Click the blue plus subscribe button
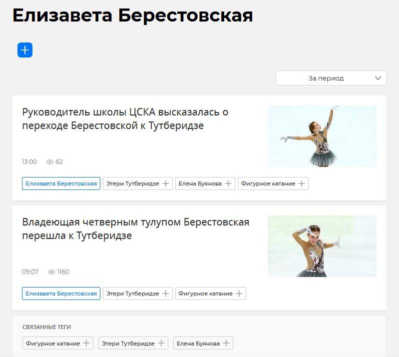 coord(25,50)
